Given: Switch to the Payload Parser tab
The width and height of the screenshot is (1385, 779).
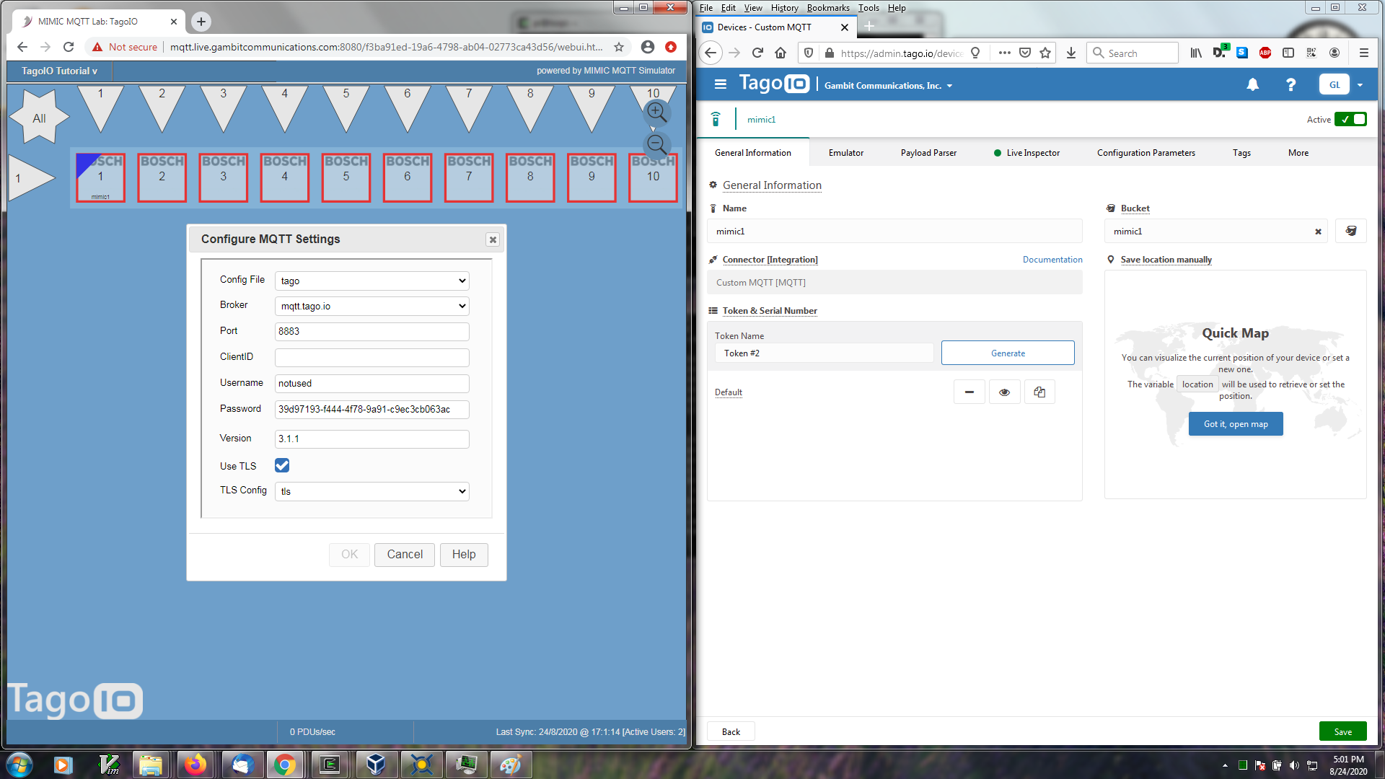Looking at the screenshot, I should point(928,153).
